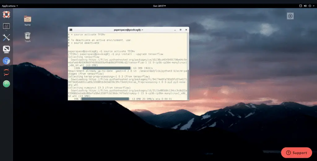Click the red circular dock icon

click(x=7, y=72)
